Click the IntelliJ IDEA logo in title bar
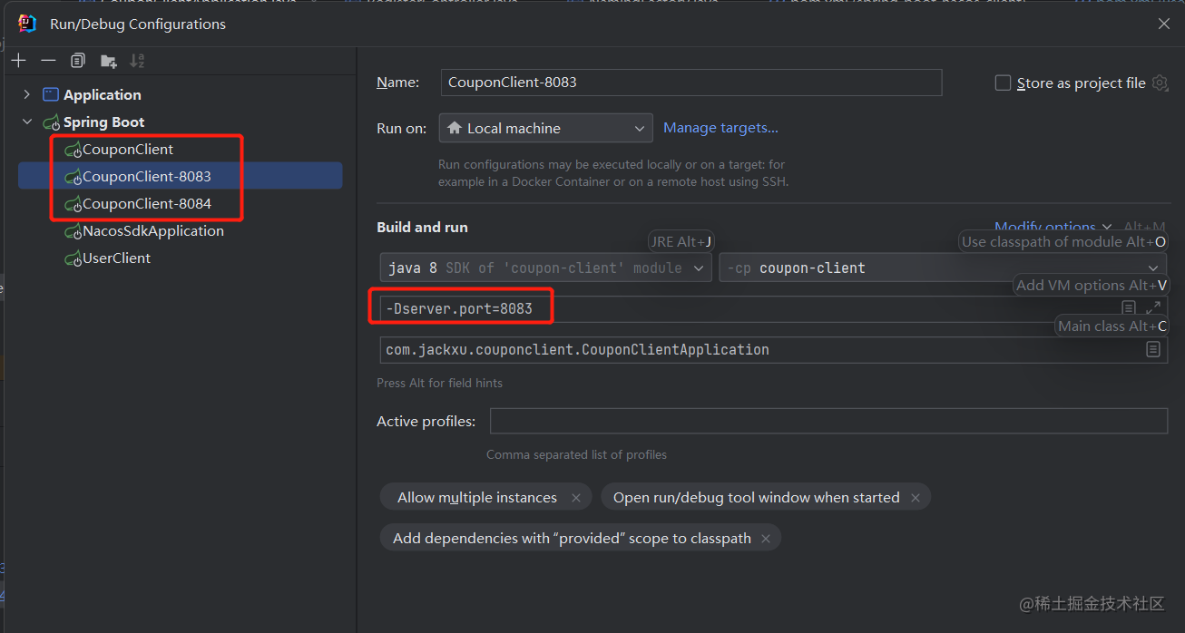Screen dimensions: 1185x633 (x=27, y=24)
